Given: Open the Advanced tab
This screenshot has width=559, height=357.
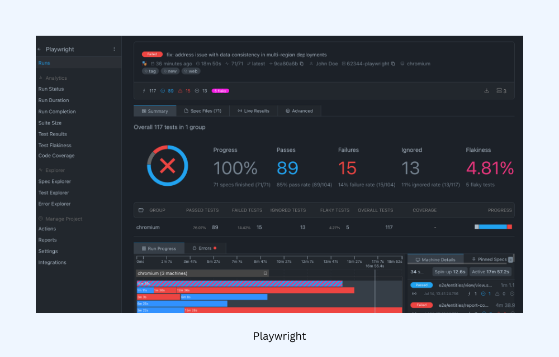Looking at the screenshot, I should click(299, 111).
